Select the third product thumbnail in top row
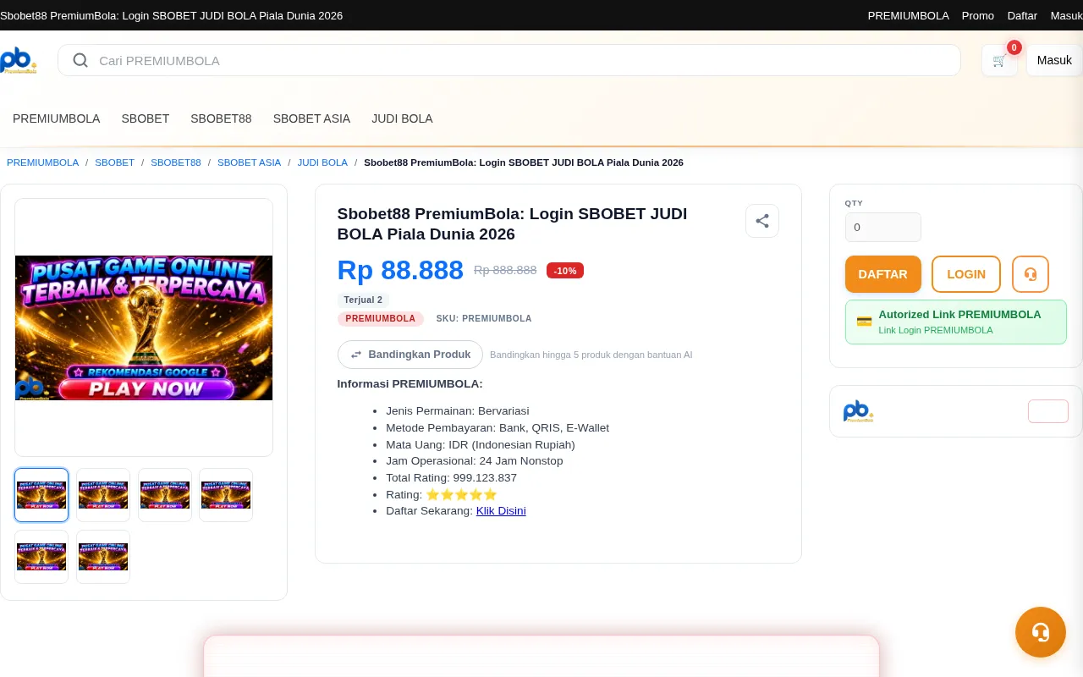The width and height of the screenshot is (1083, 677). click(x=165, y=495)
